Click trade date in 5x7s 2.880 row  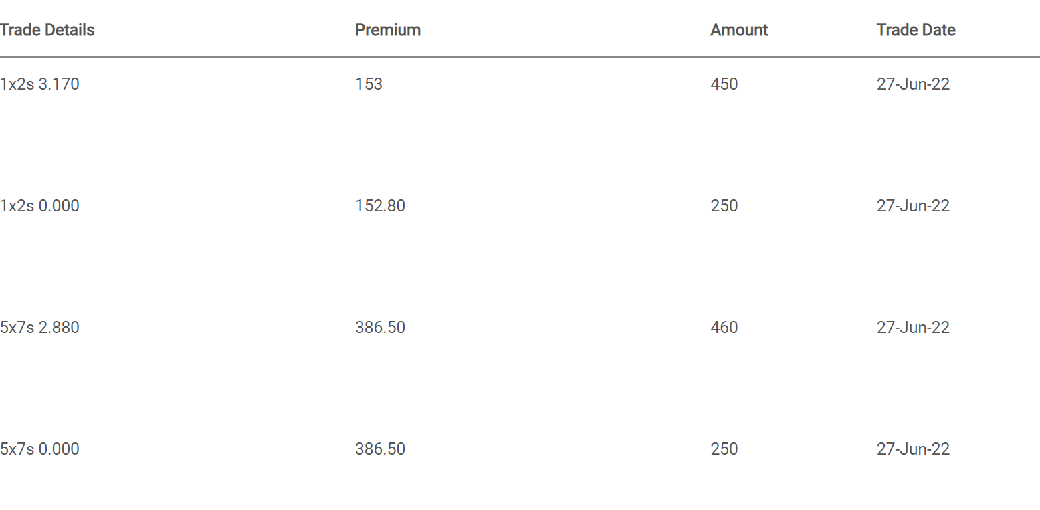(x=914, y=328)
